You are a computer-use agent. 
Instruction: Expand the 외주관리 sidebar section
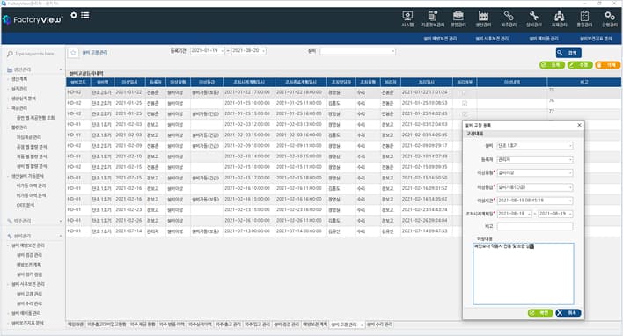61,221
